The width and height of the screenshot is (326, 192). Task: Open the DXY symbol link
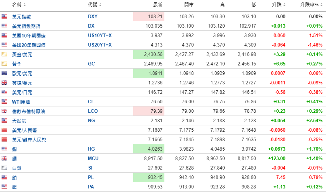click(92, 17)
